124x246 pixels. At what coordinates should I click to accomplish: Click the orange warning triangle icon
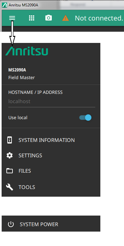pos(66,18)
